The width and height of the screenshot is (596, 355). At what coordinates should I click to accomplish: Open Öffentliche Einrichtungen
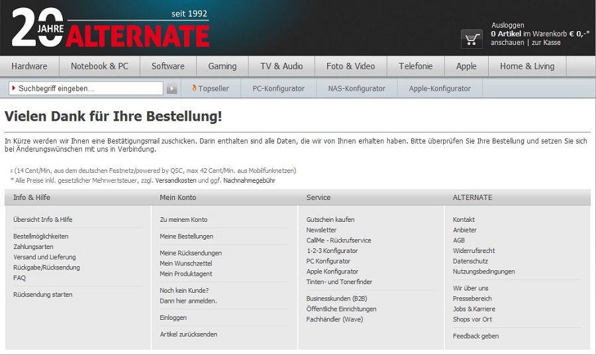(x=341, y=309)
